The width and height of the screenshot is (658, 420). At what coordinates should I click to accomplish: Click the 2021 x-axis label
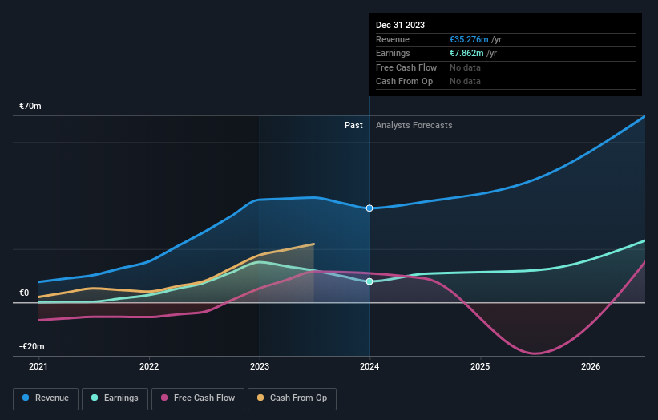[x=38, y=367]
